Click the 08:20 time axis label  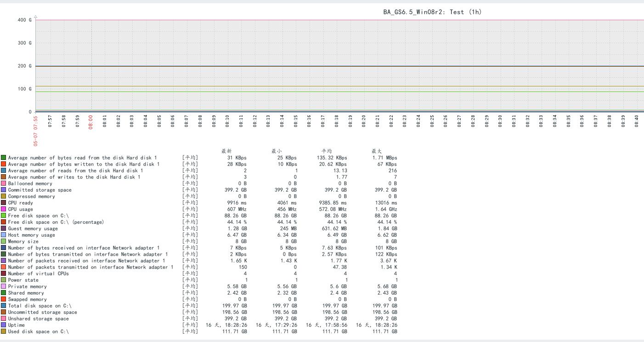tap(363, 120)
